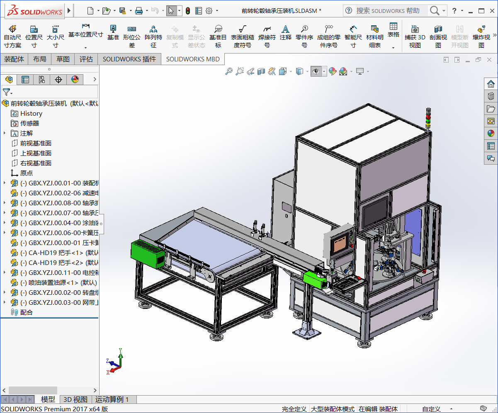The height and width of the screenshot is (413, 498).
Task: Click the Zoom to Area icon
Action: 239,71
